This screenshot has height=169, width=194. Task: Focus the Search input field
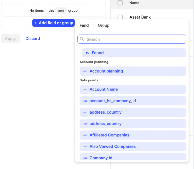(134, 39)
